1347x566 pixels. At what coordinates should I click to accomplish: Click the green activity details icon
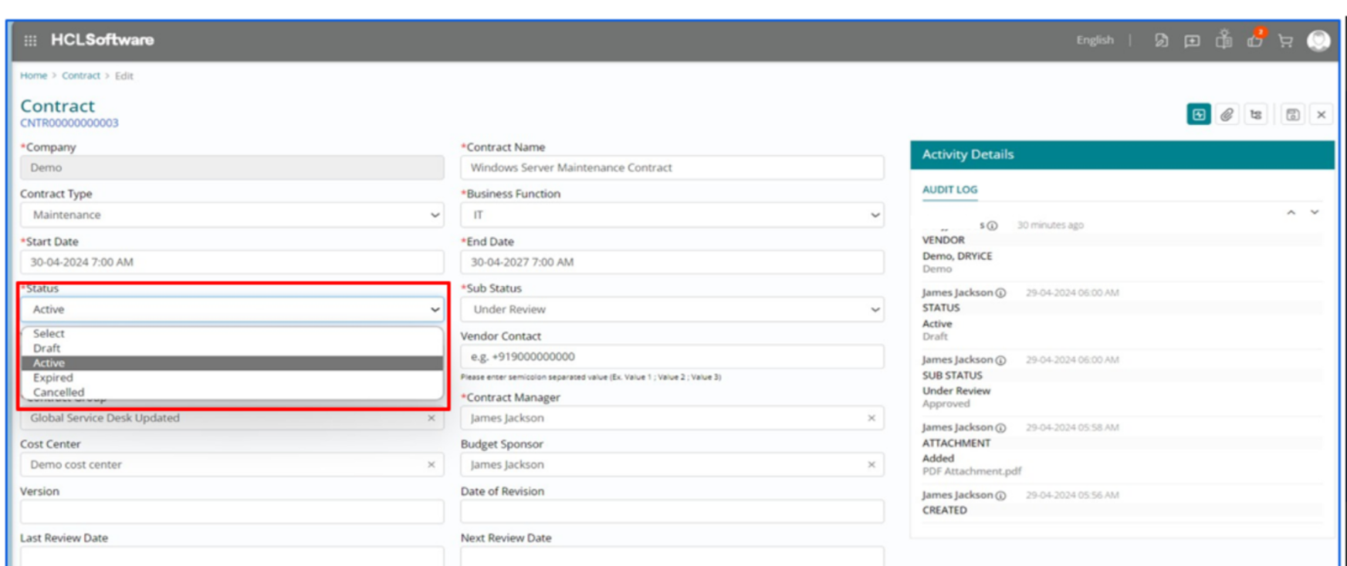tap(1198, 115)
